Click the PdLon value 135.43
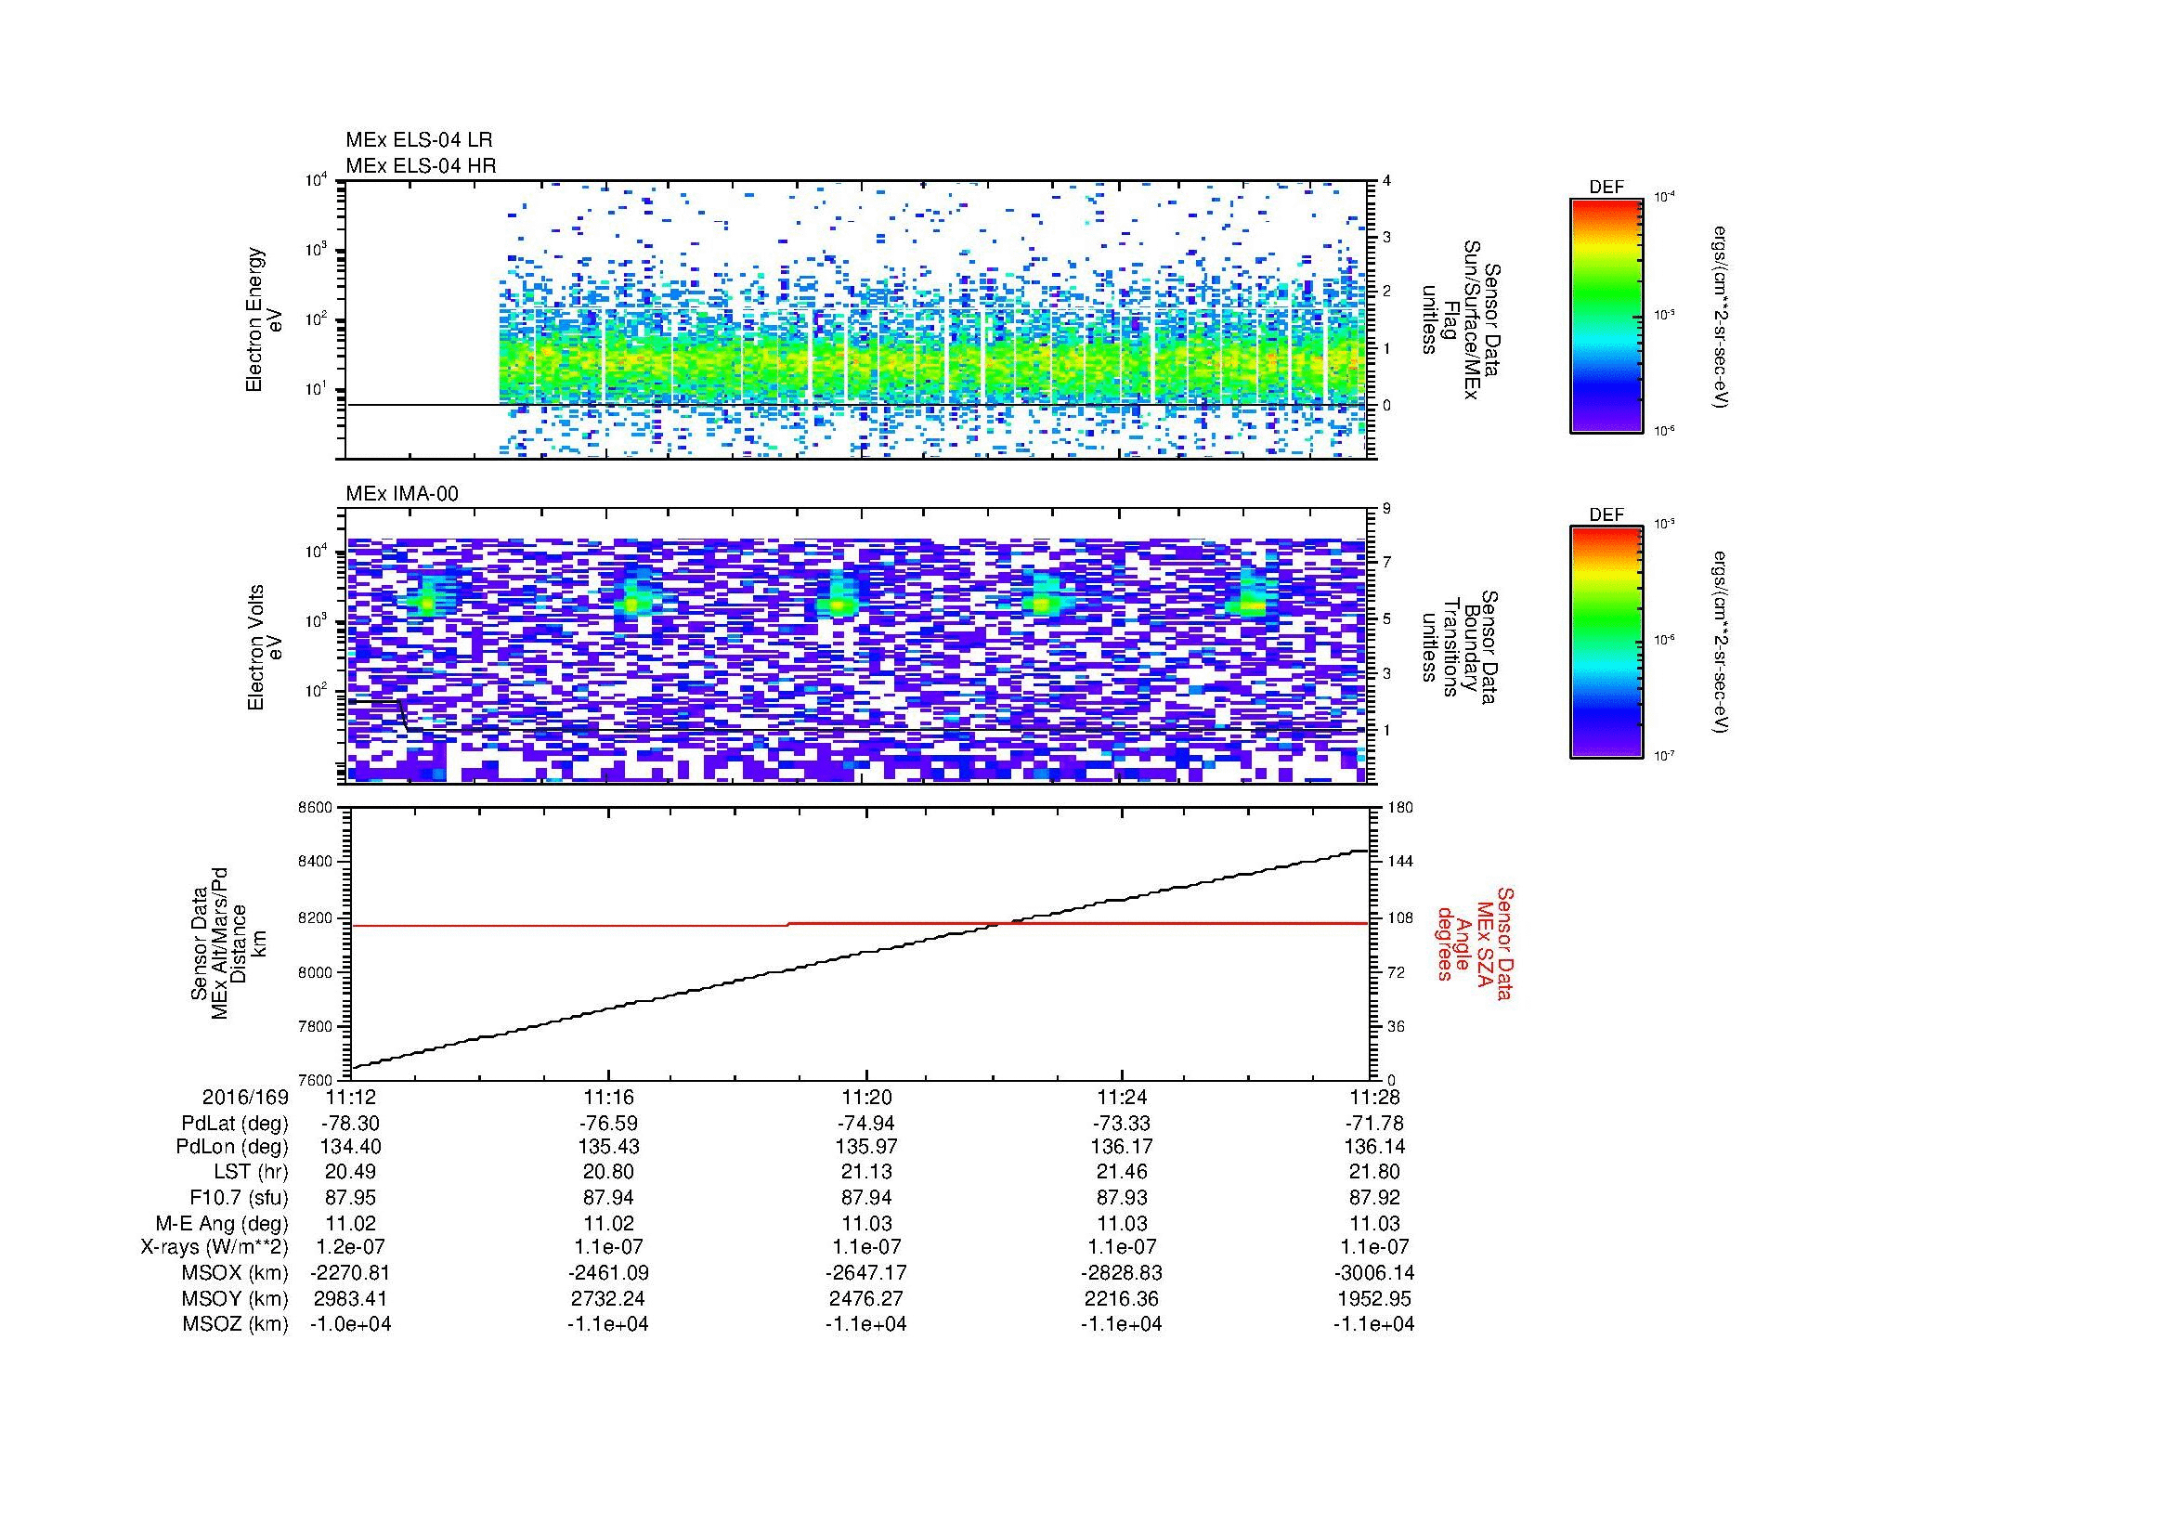 click(x=608, y=1147)
